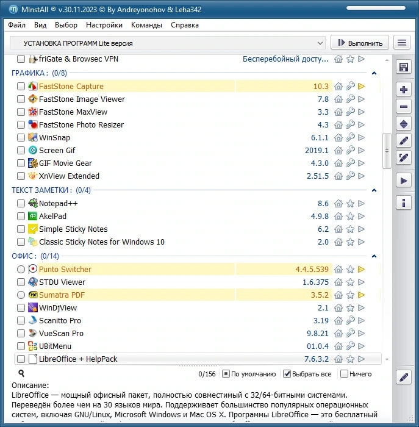The height and width of the screenshot is (427, 419).
Task: Click the info icon in right sidebar
Action: (x=404, y=203)
